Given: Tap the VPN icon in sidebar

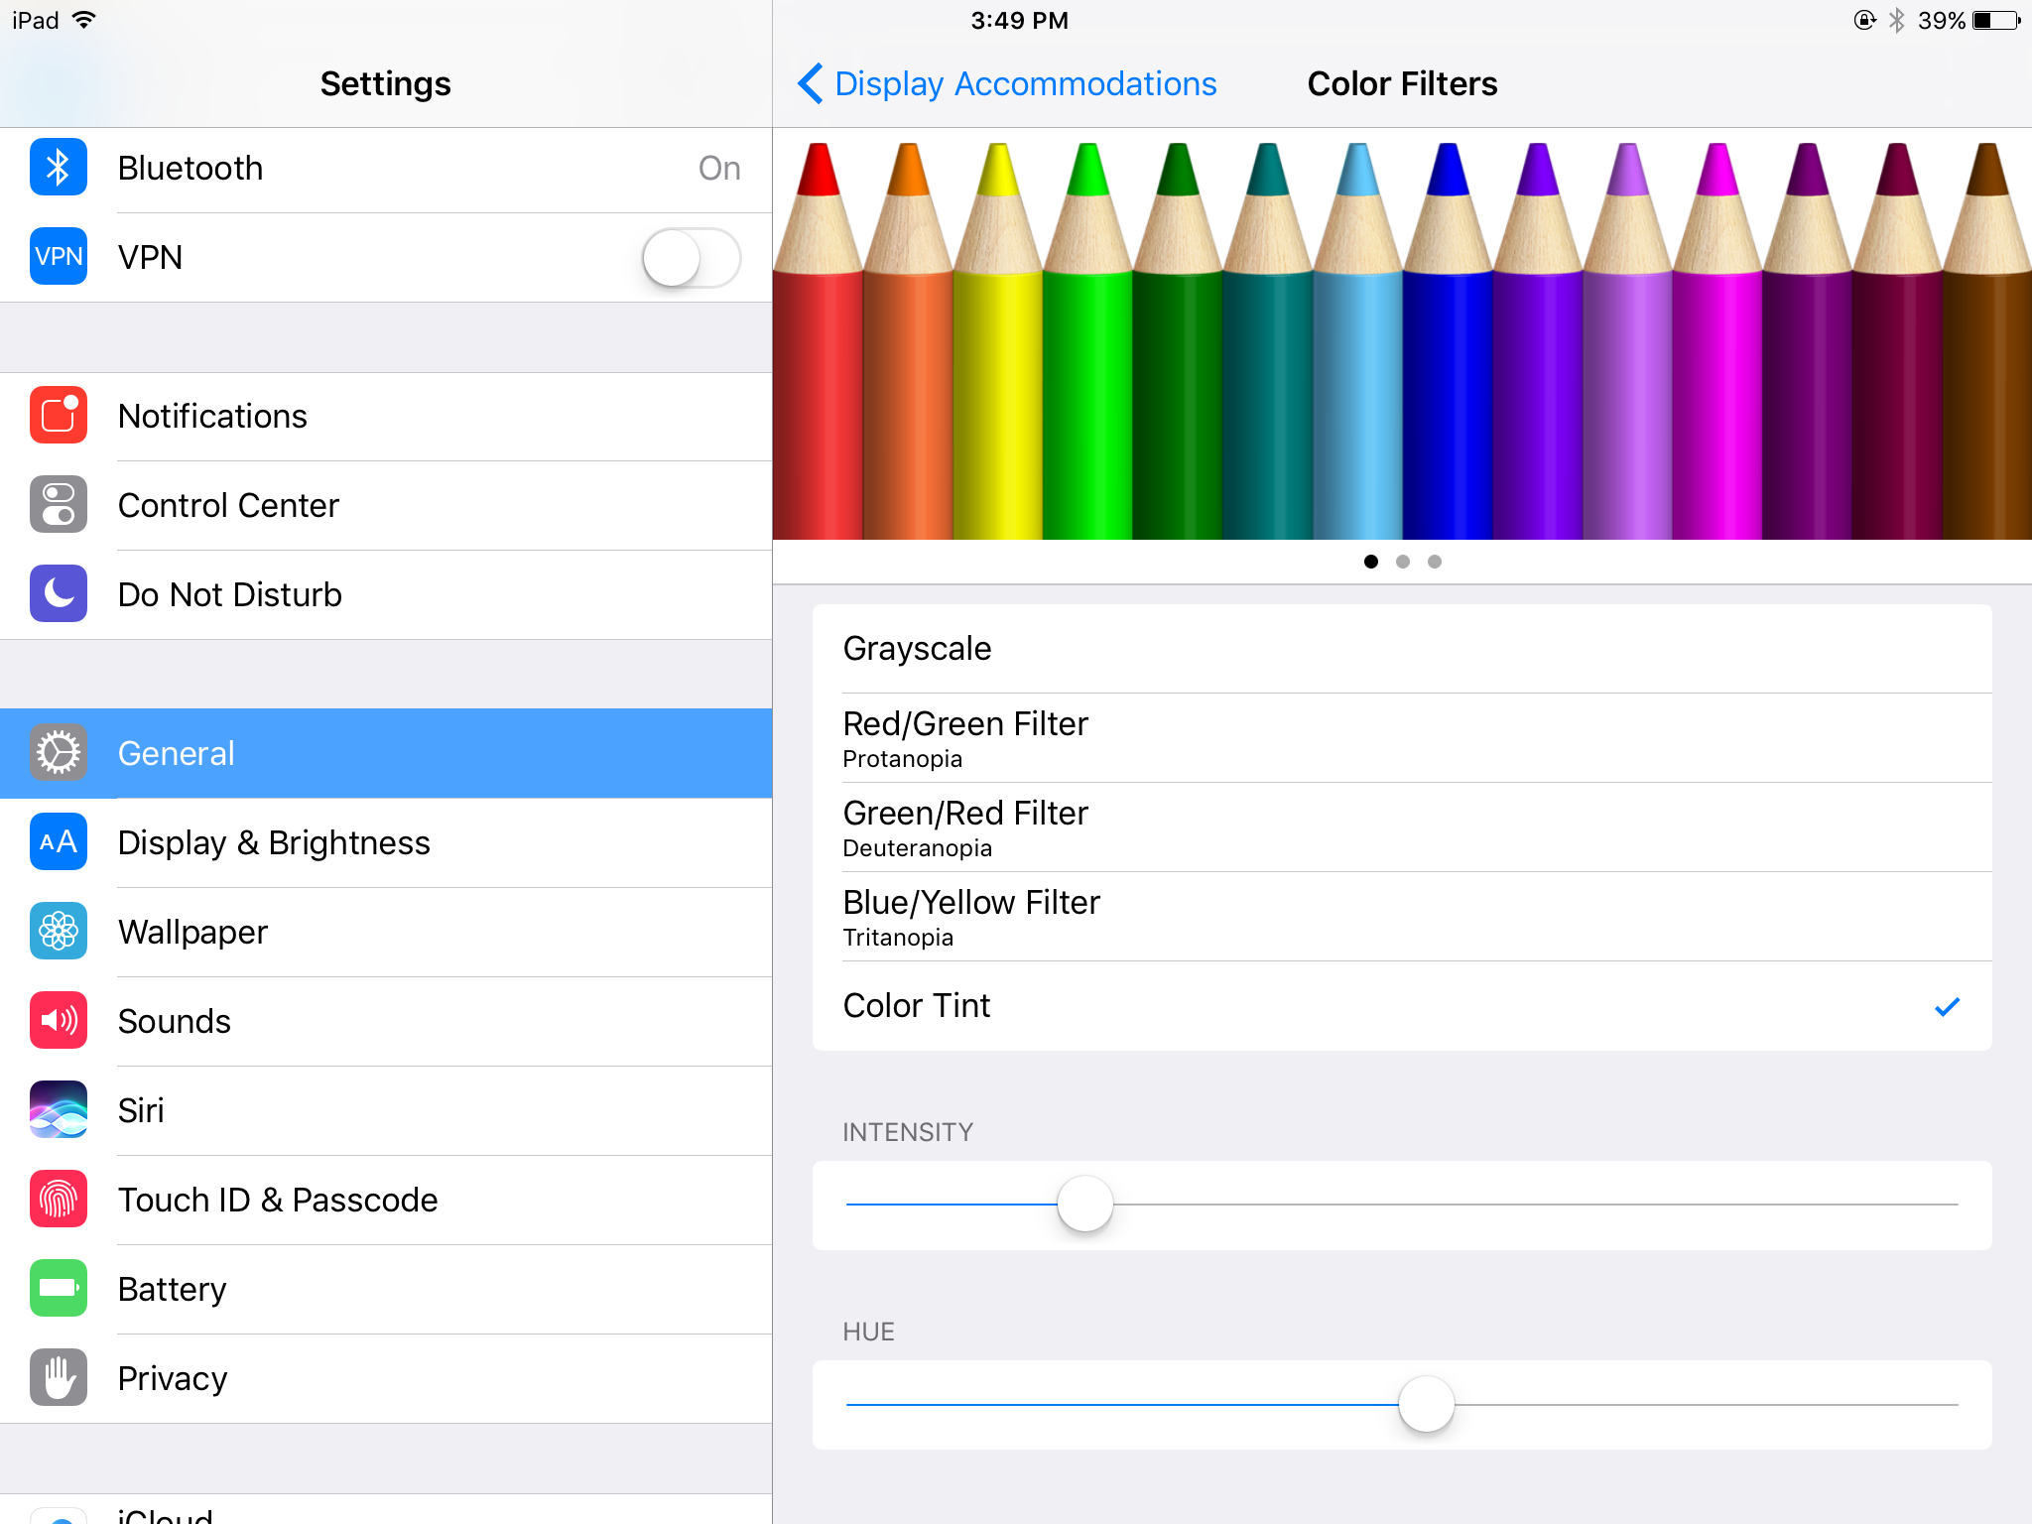Looking at the screenshot, I should pyautogui.click(x=59, y=257).
